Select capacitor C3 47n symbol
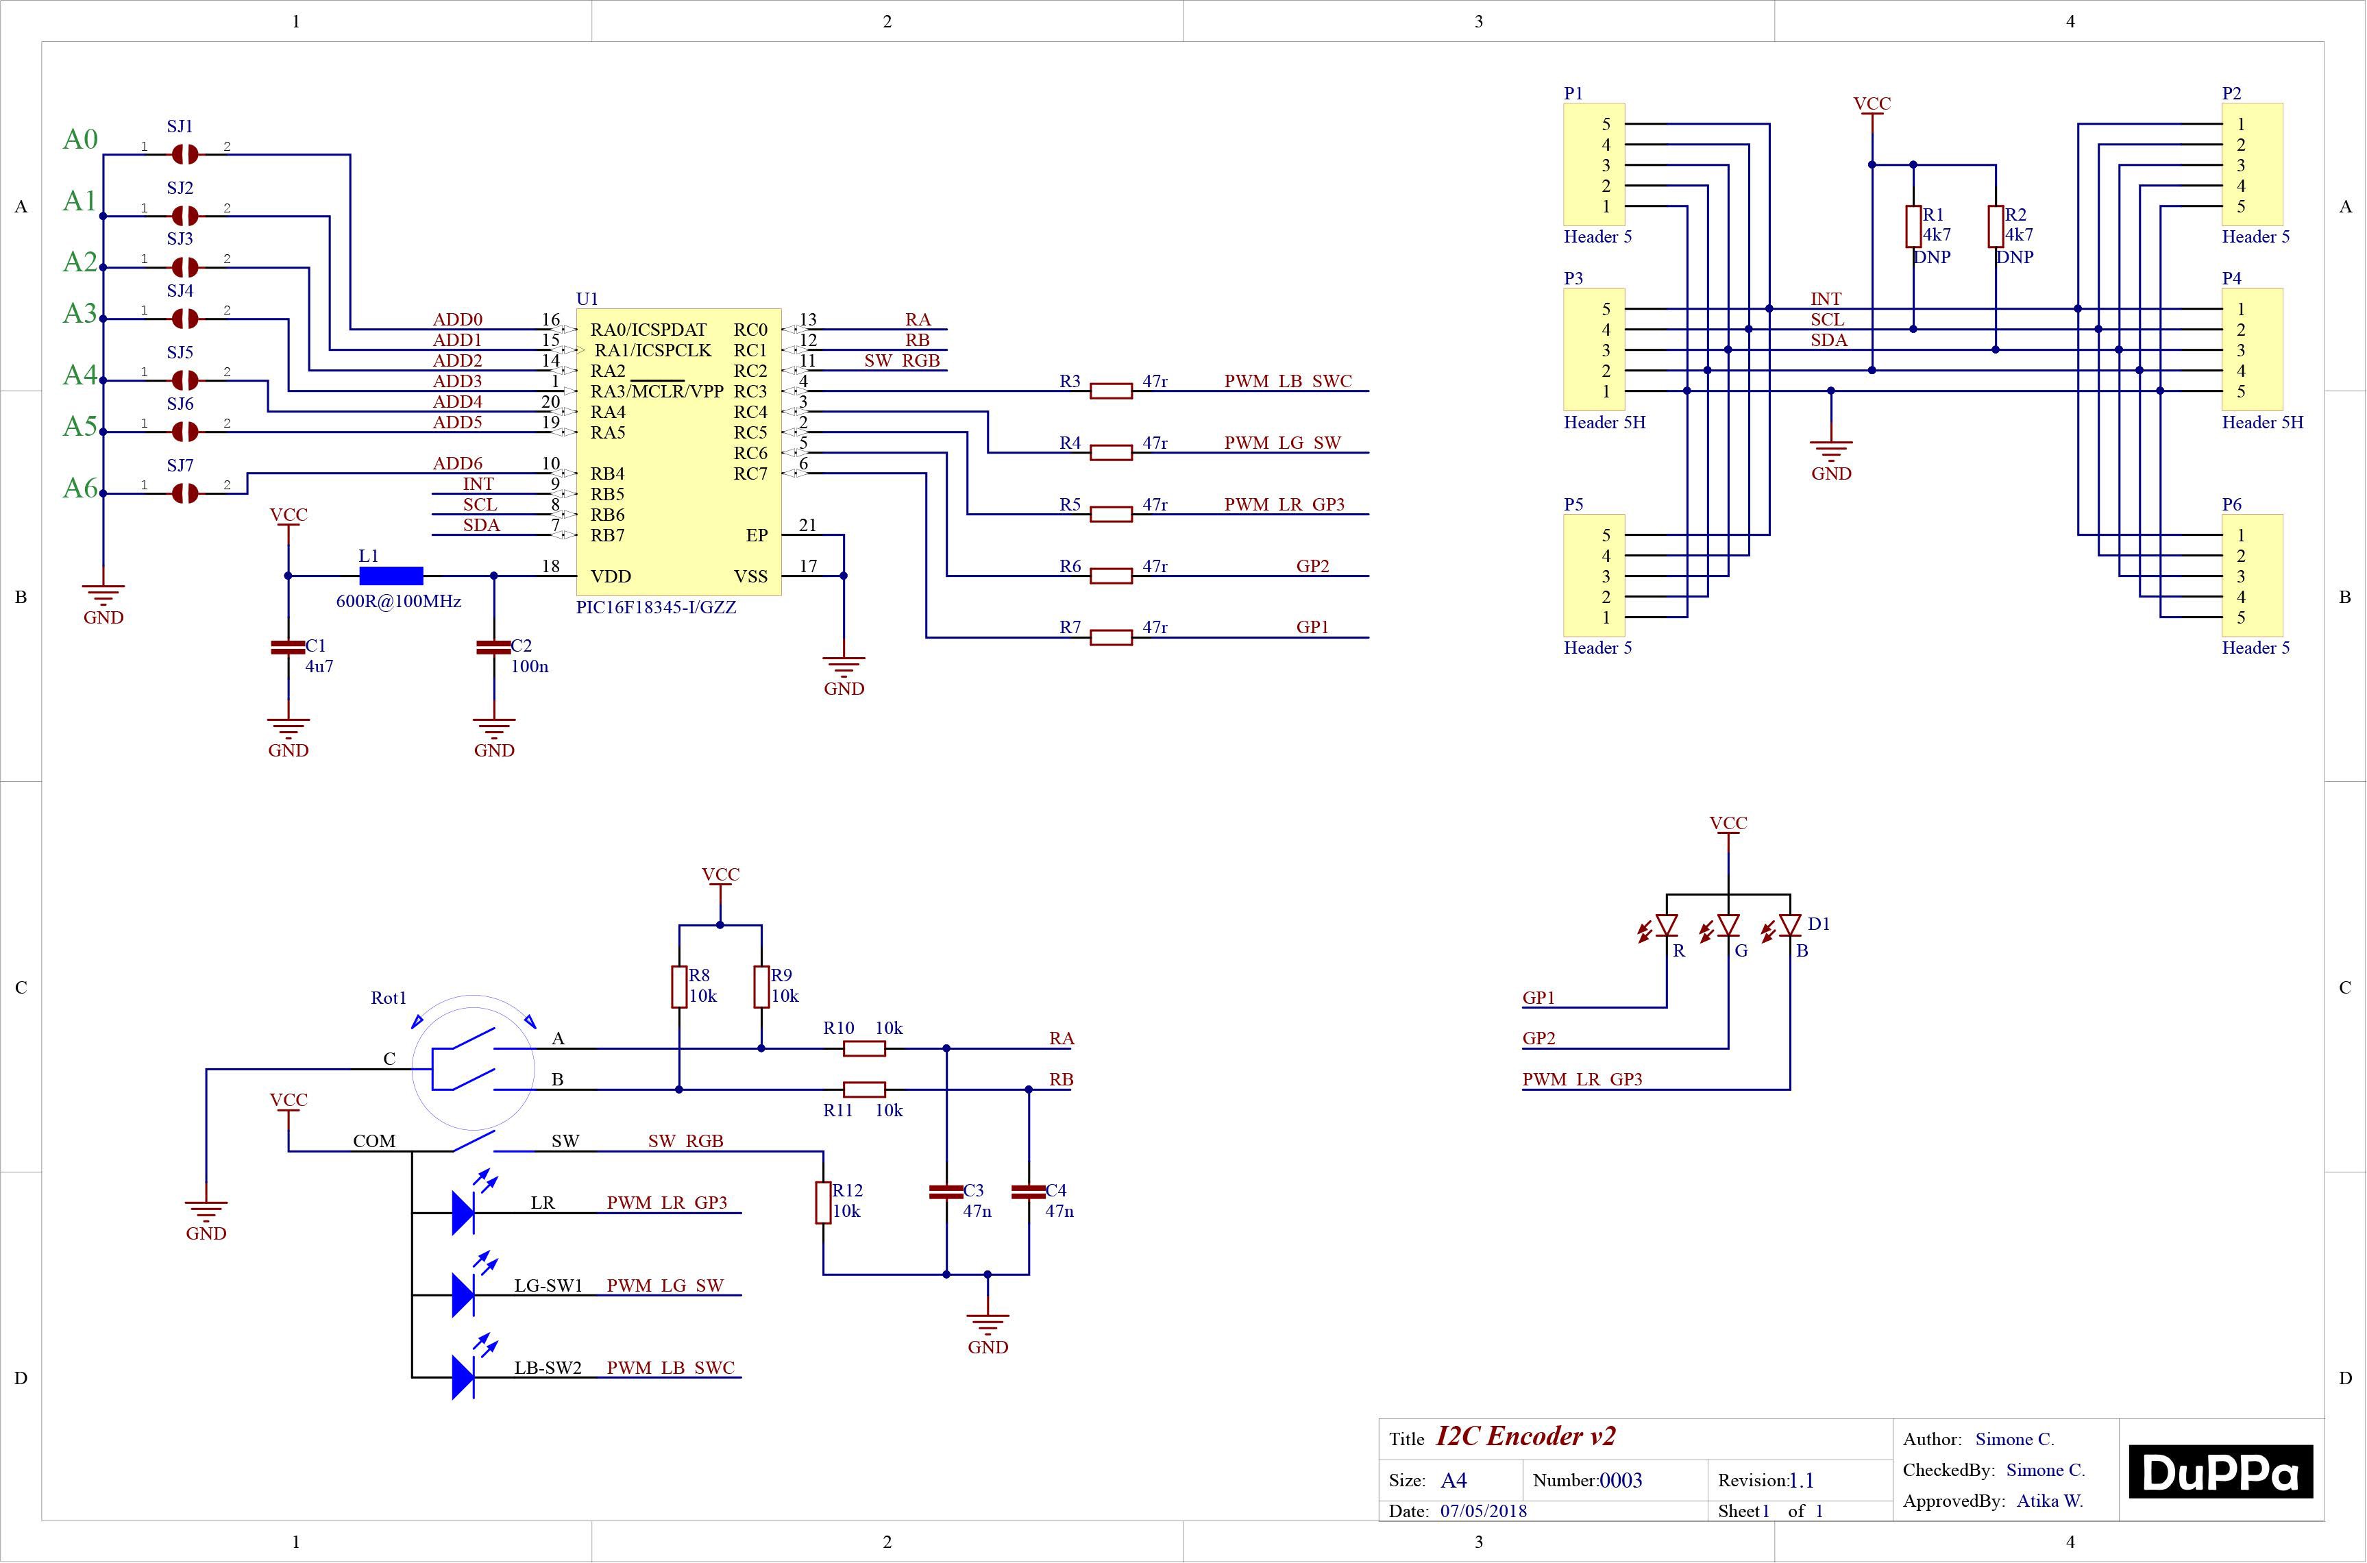 point(946,1192)
